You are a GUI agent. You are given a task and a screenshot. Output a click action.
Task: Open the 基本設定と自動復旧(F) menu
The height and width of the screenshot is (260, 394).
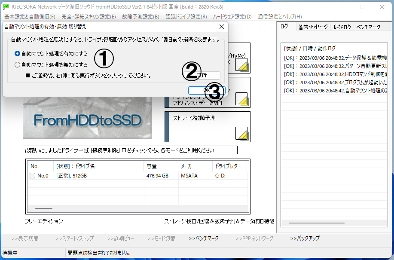tap(30, 17)
